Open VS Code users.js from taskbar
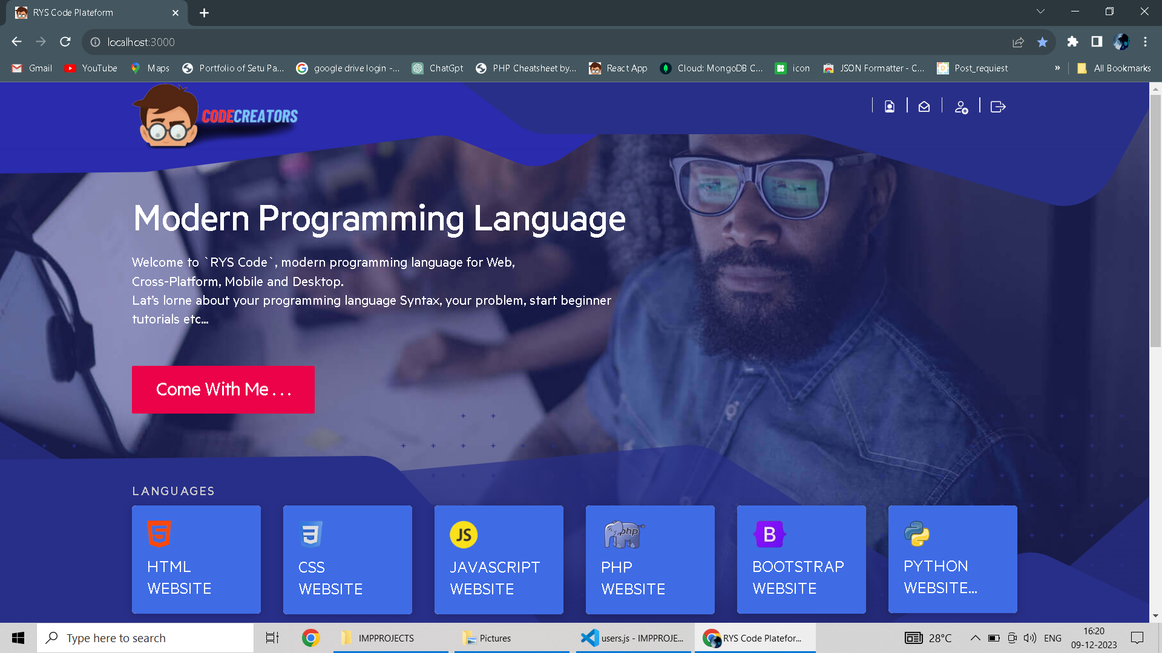This screenshot has height=653, width=1162. (633, 638)
